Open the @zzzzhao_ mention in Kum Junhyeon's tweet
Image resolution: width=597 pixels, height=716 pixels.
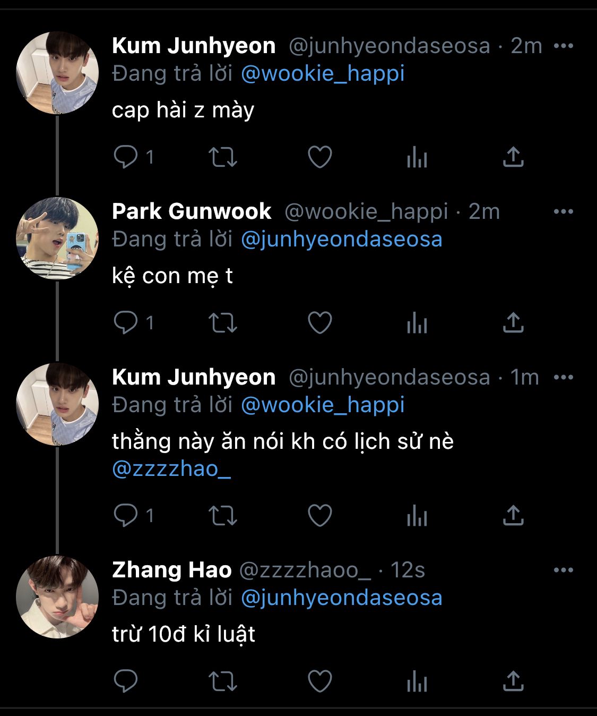click(x=171, y=469)
